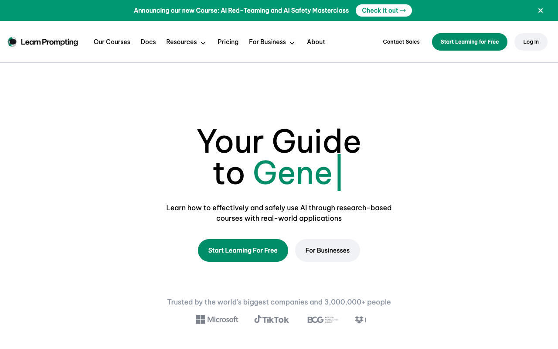Image resolution: width=558 pixels, height=349 pixels.
Task: Click the Log In button
Action: coord(531,42)
